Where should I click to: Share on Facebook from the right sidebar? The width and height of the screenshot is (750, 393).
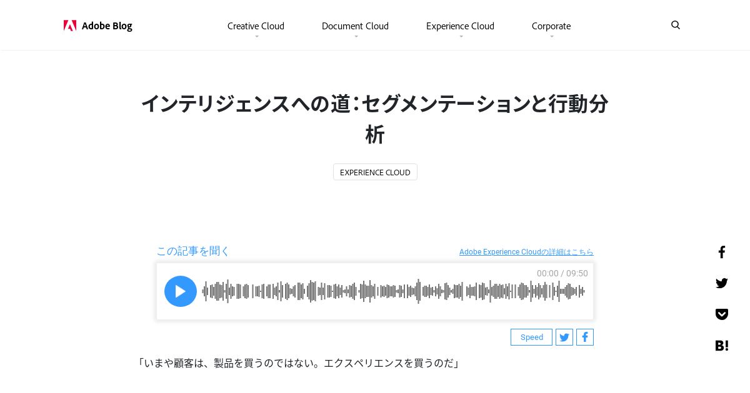(722, 252)
